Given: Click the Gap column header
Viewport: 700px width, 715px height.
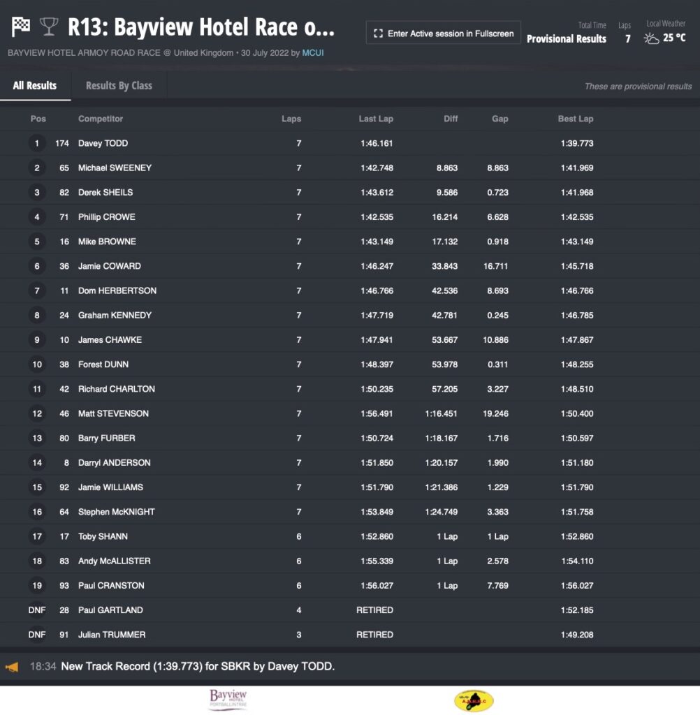Looking at the screenshot, I should point(500,119).
